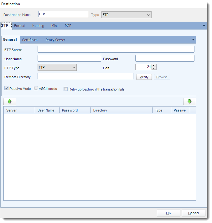The height and width of the screenshot is (223, 212).
Task: Switch to the PGP tab
Action: point(68,26)
